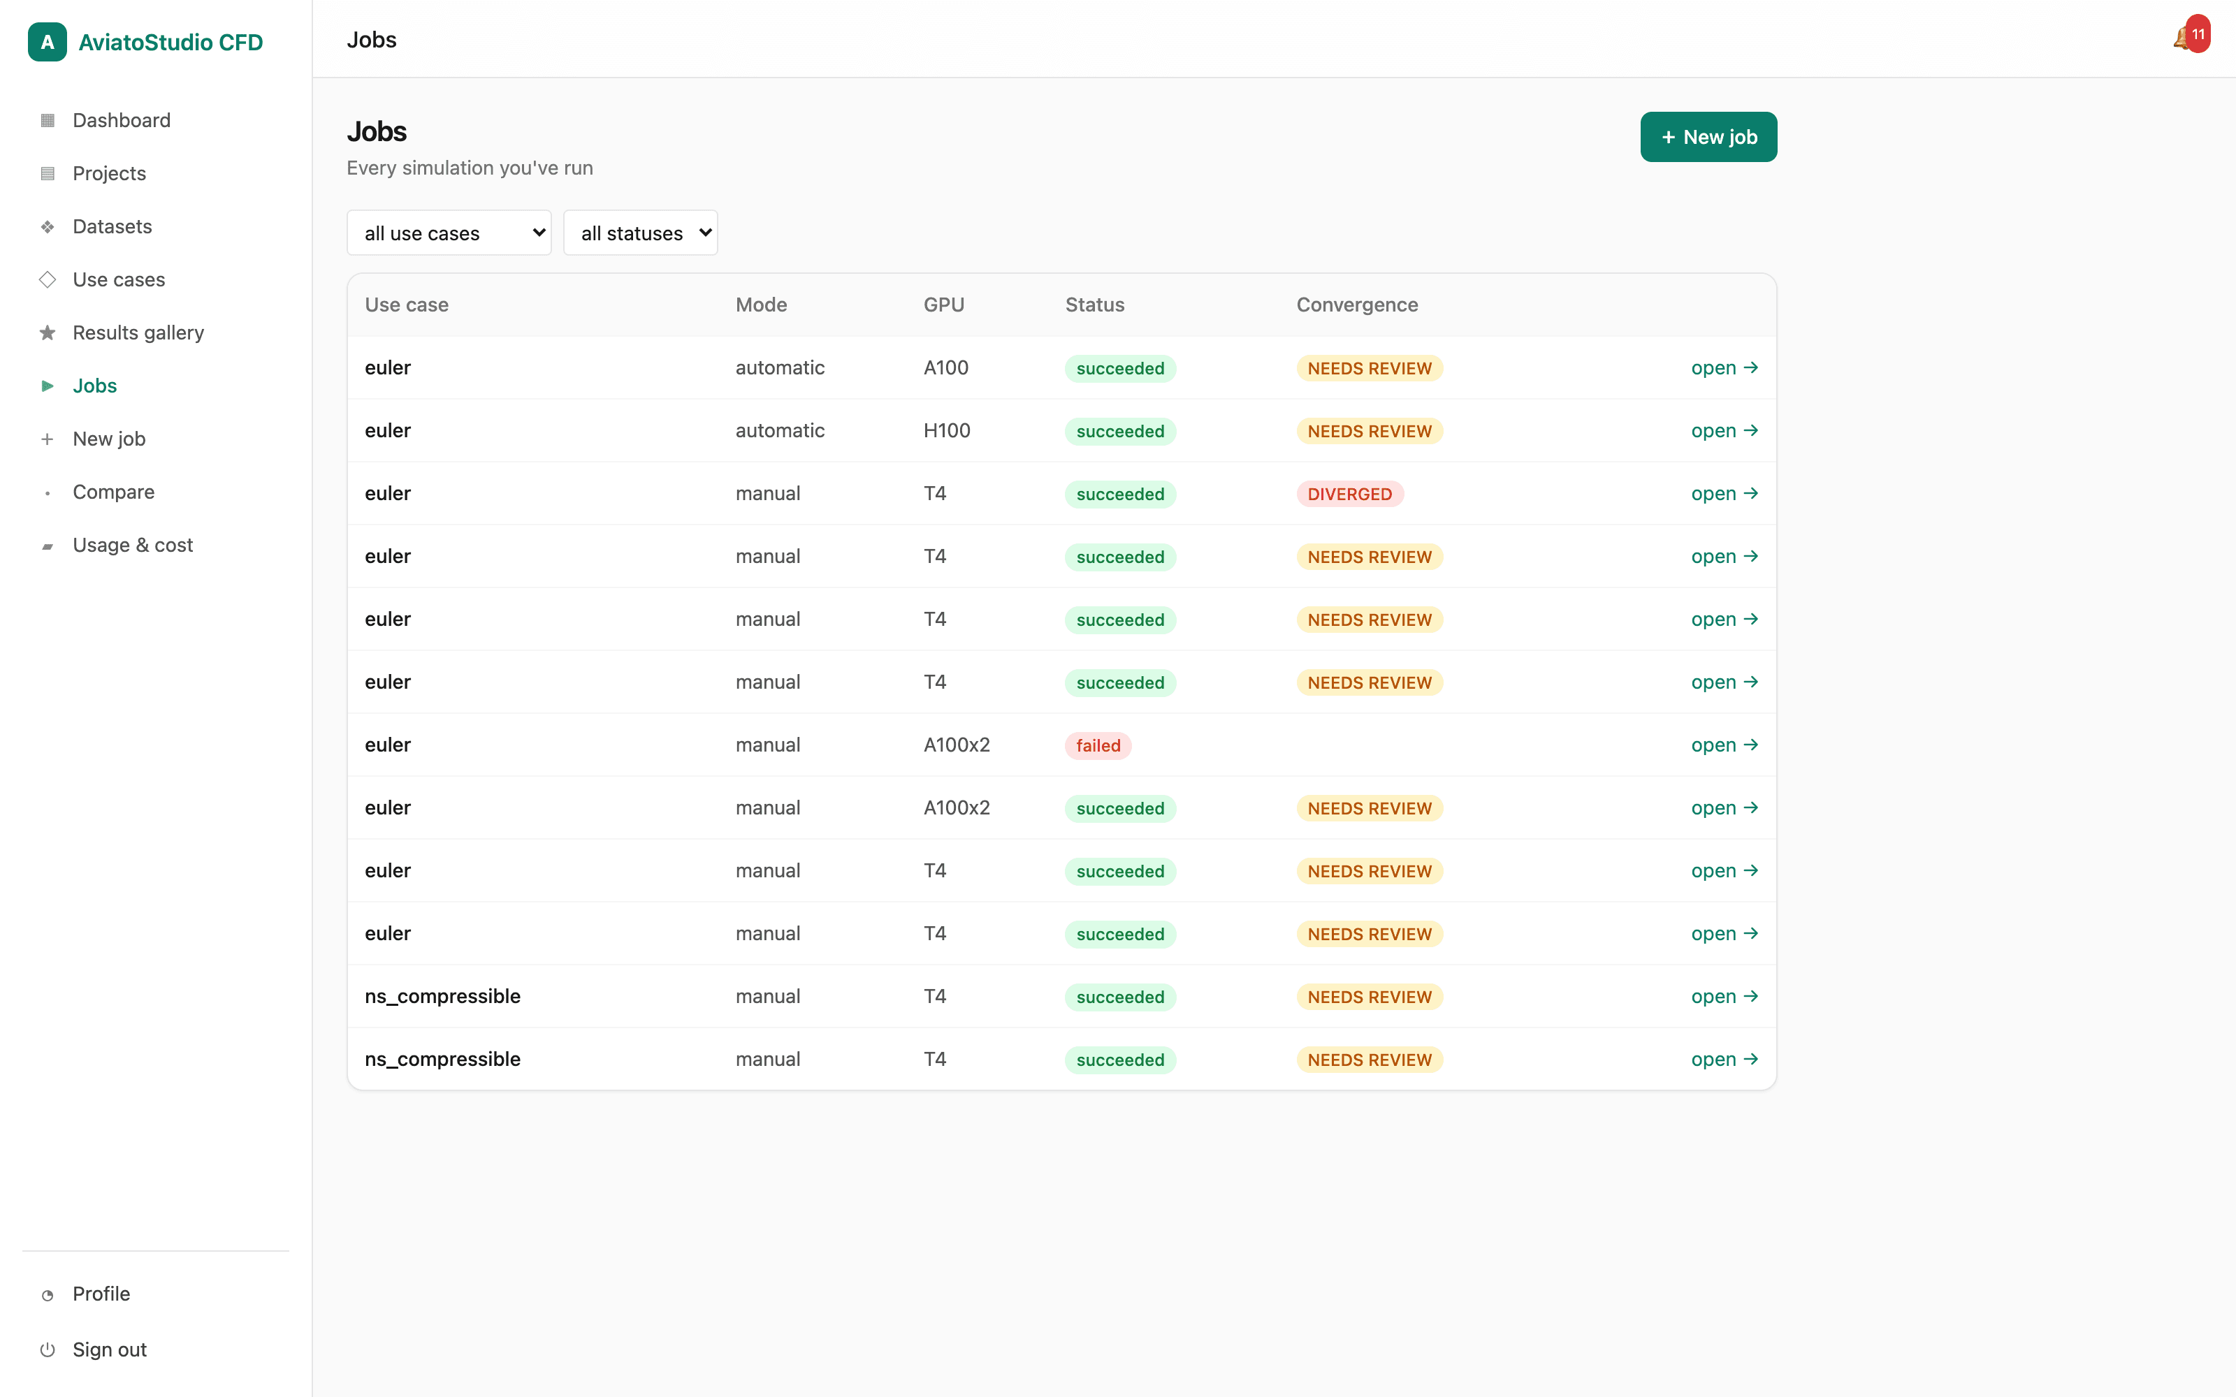Open Profile page
Screen dimensions: 2236x1397
click(101, 1294)
